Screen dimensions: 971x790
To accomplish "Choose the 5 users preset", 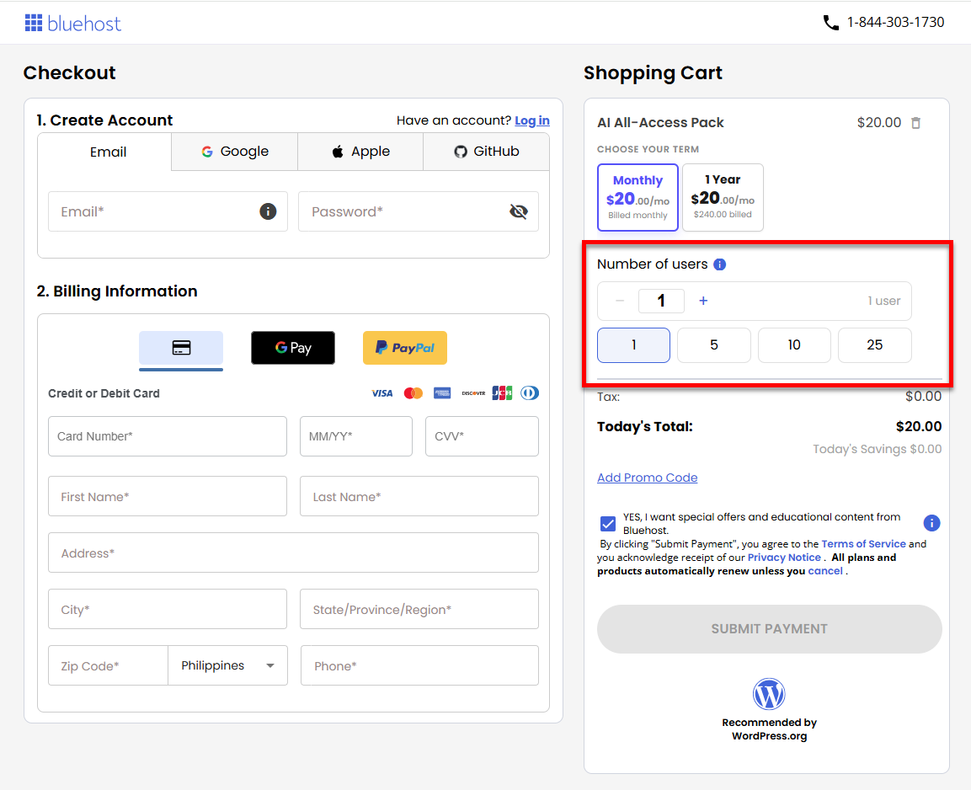I will [714, 345].
